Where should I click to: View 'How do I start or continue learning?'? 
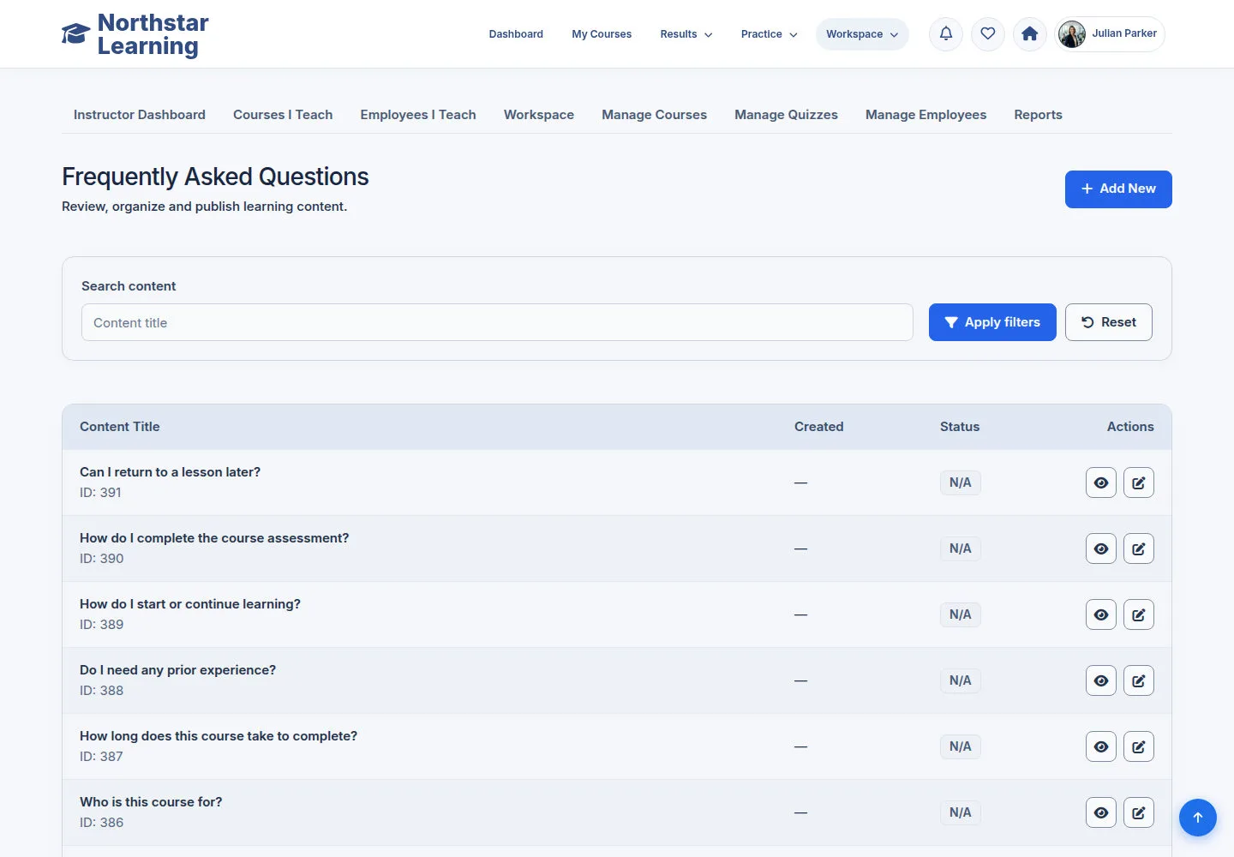coord(1101,614)
